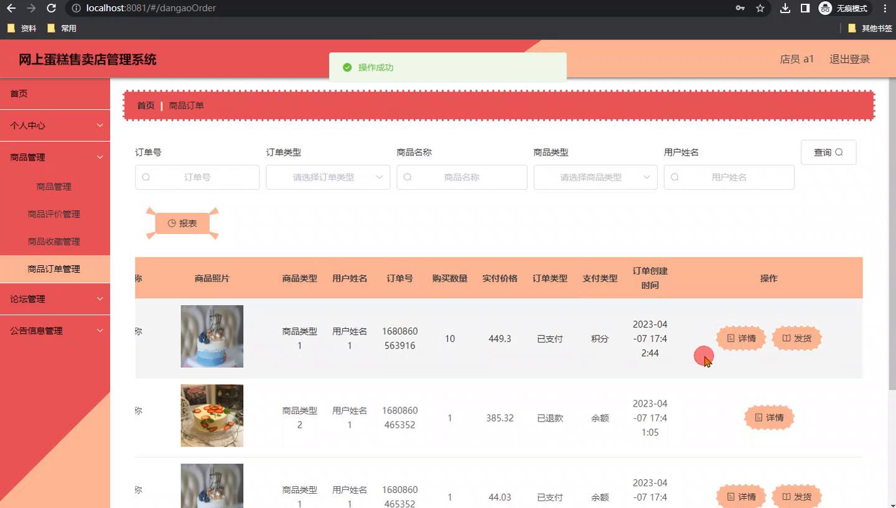Focus the 用户姓名 search input
This screenshot has height=508, width=896.
pyautogui.click(x=729, y=177)
